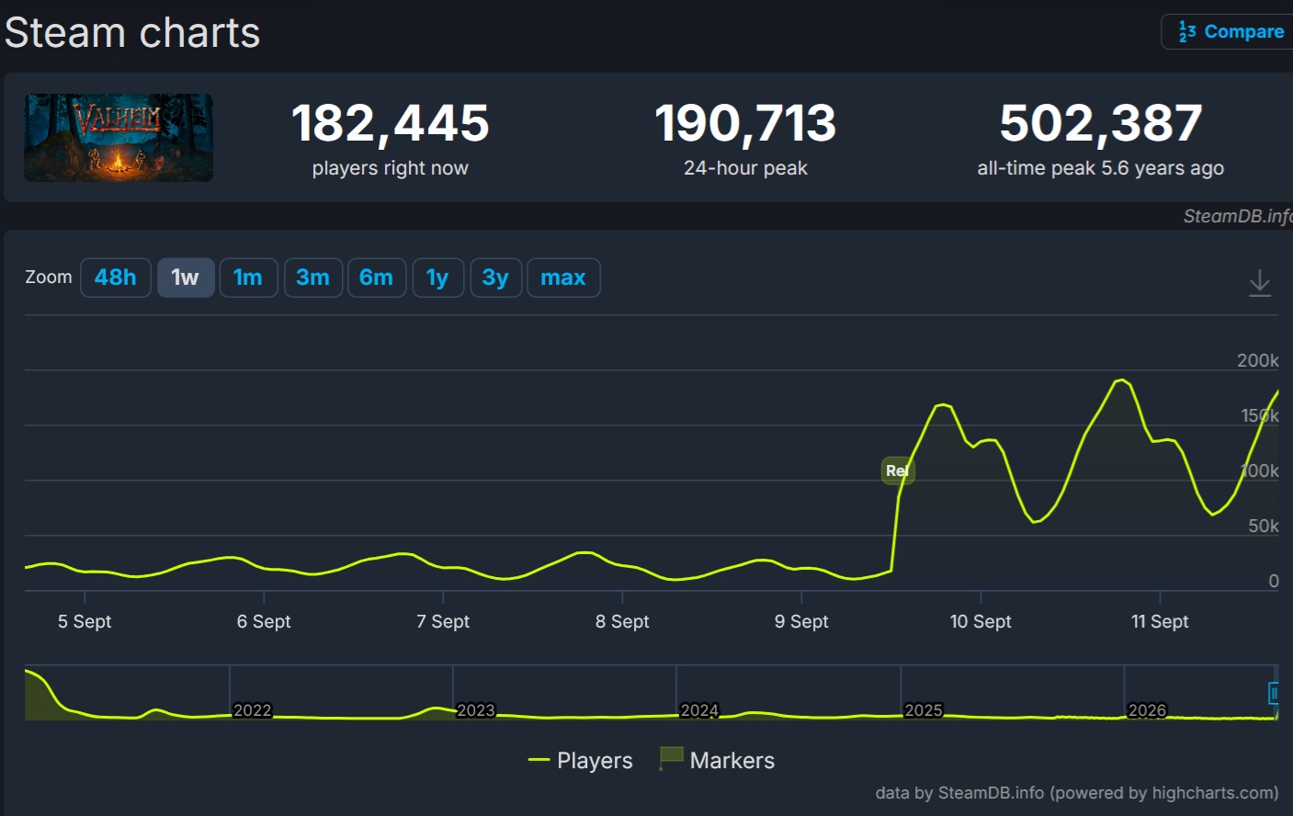This screenshot has height=816, width=1293.
Task: Select the 3y zoom button
Action: click(495, 278)
